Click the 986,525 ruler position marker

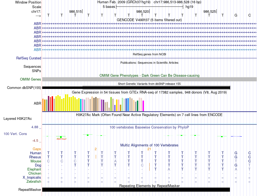(x=210, y=11)
